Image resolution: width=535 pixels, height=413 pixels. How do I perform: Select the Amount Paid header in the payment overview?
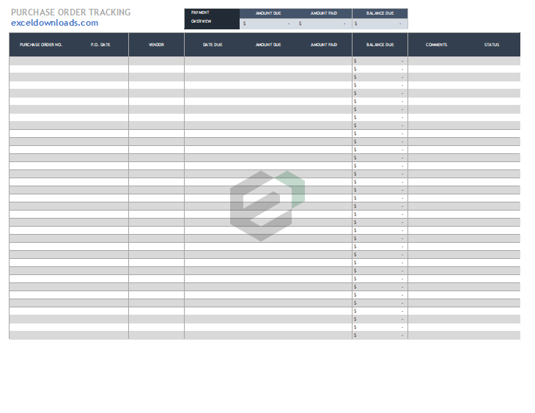pyautogui.click(x=323, y=13)
